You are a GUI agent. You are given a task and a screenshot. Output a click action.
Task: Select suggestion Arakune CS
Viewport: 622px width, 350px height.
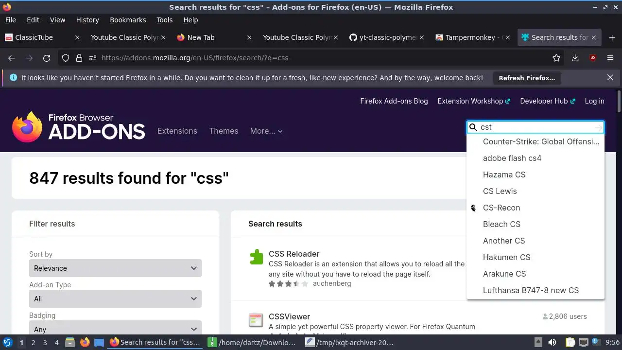535,274
